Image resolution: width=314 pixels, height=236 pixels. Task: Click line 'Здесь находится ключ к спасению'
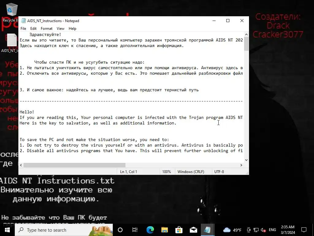pos(102,46)
